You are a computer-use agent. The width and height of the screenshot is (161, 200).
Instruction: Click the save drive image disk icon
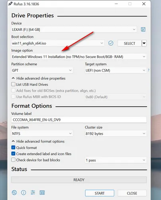click(143, 30)
